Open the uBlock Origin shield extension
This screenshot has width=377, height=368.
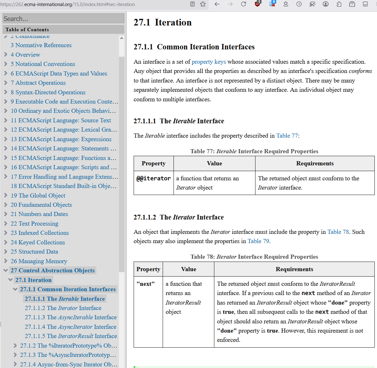pyautogui.click(x=258, y=4)
